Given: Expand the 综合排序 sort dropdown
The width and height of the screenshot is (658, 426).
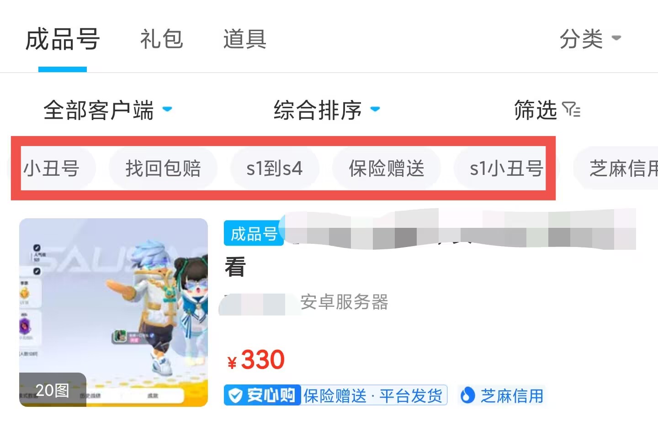Looking at the screenshot, I should [327, 110].
